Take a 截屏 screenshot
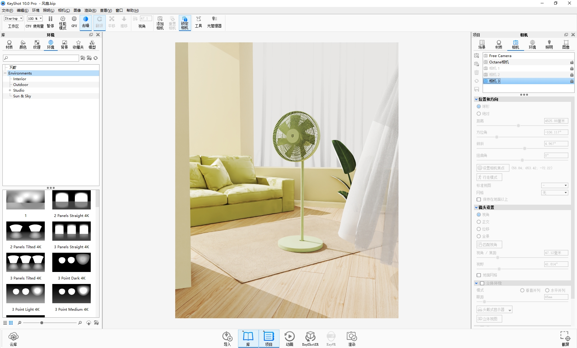 click(565, 339)
